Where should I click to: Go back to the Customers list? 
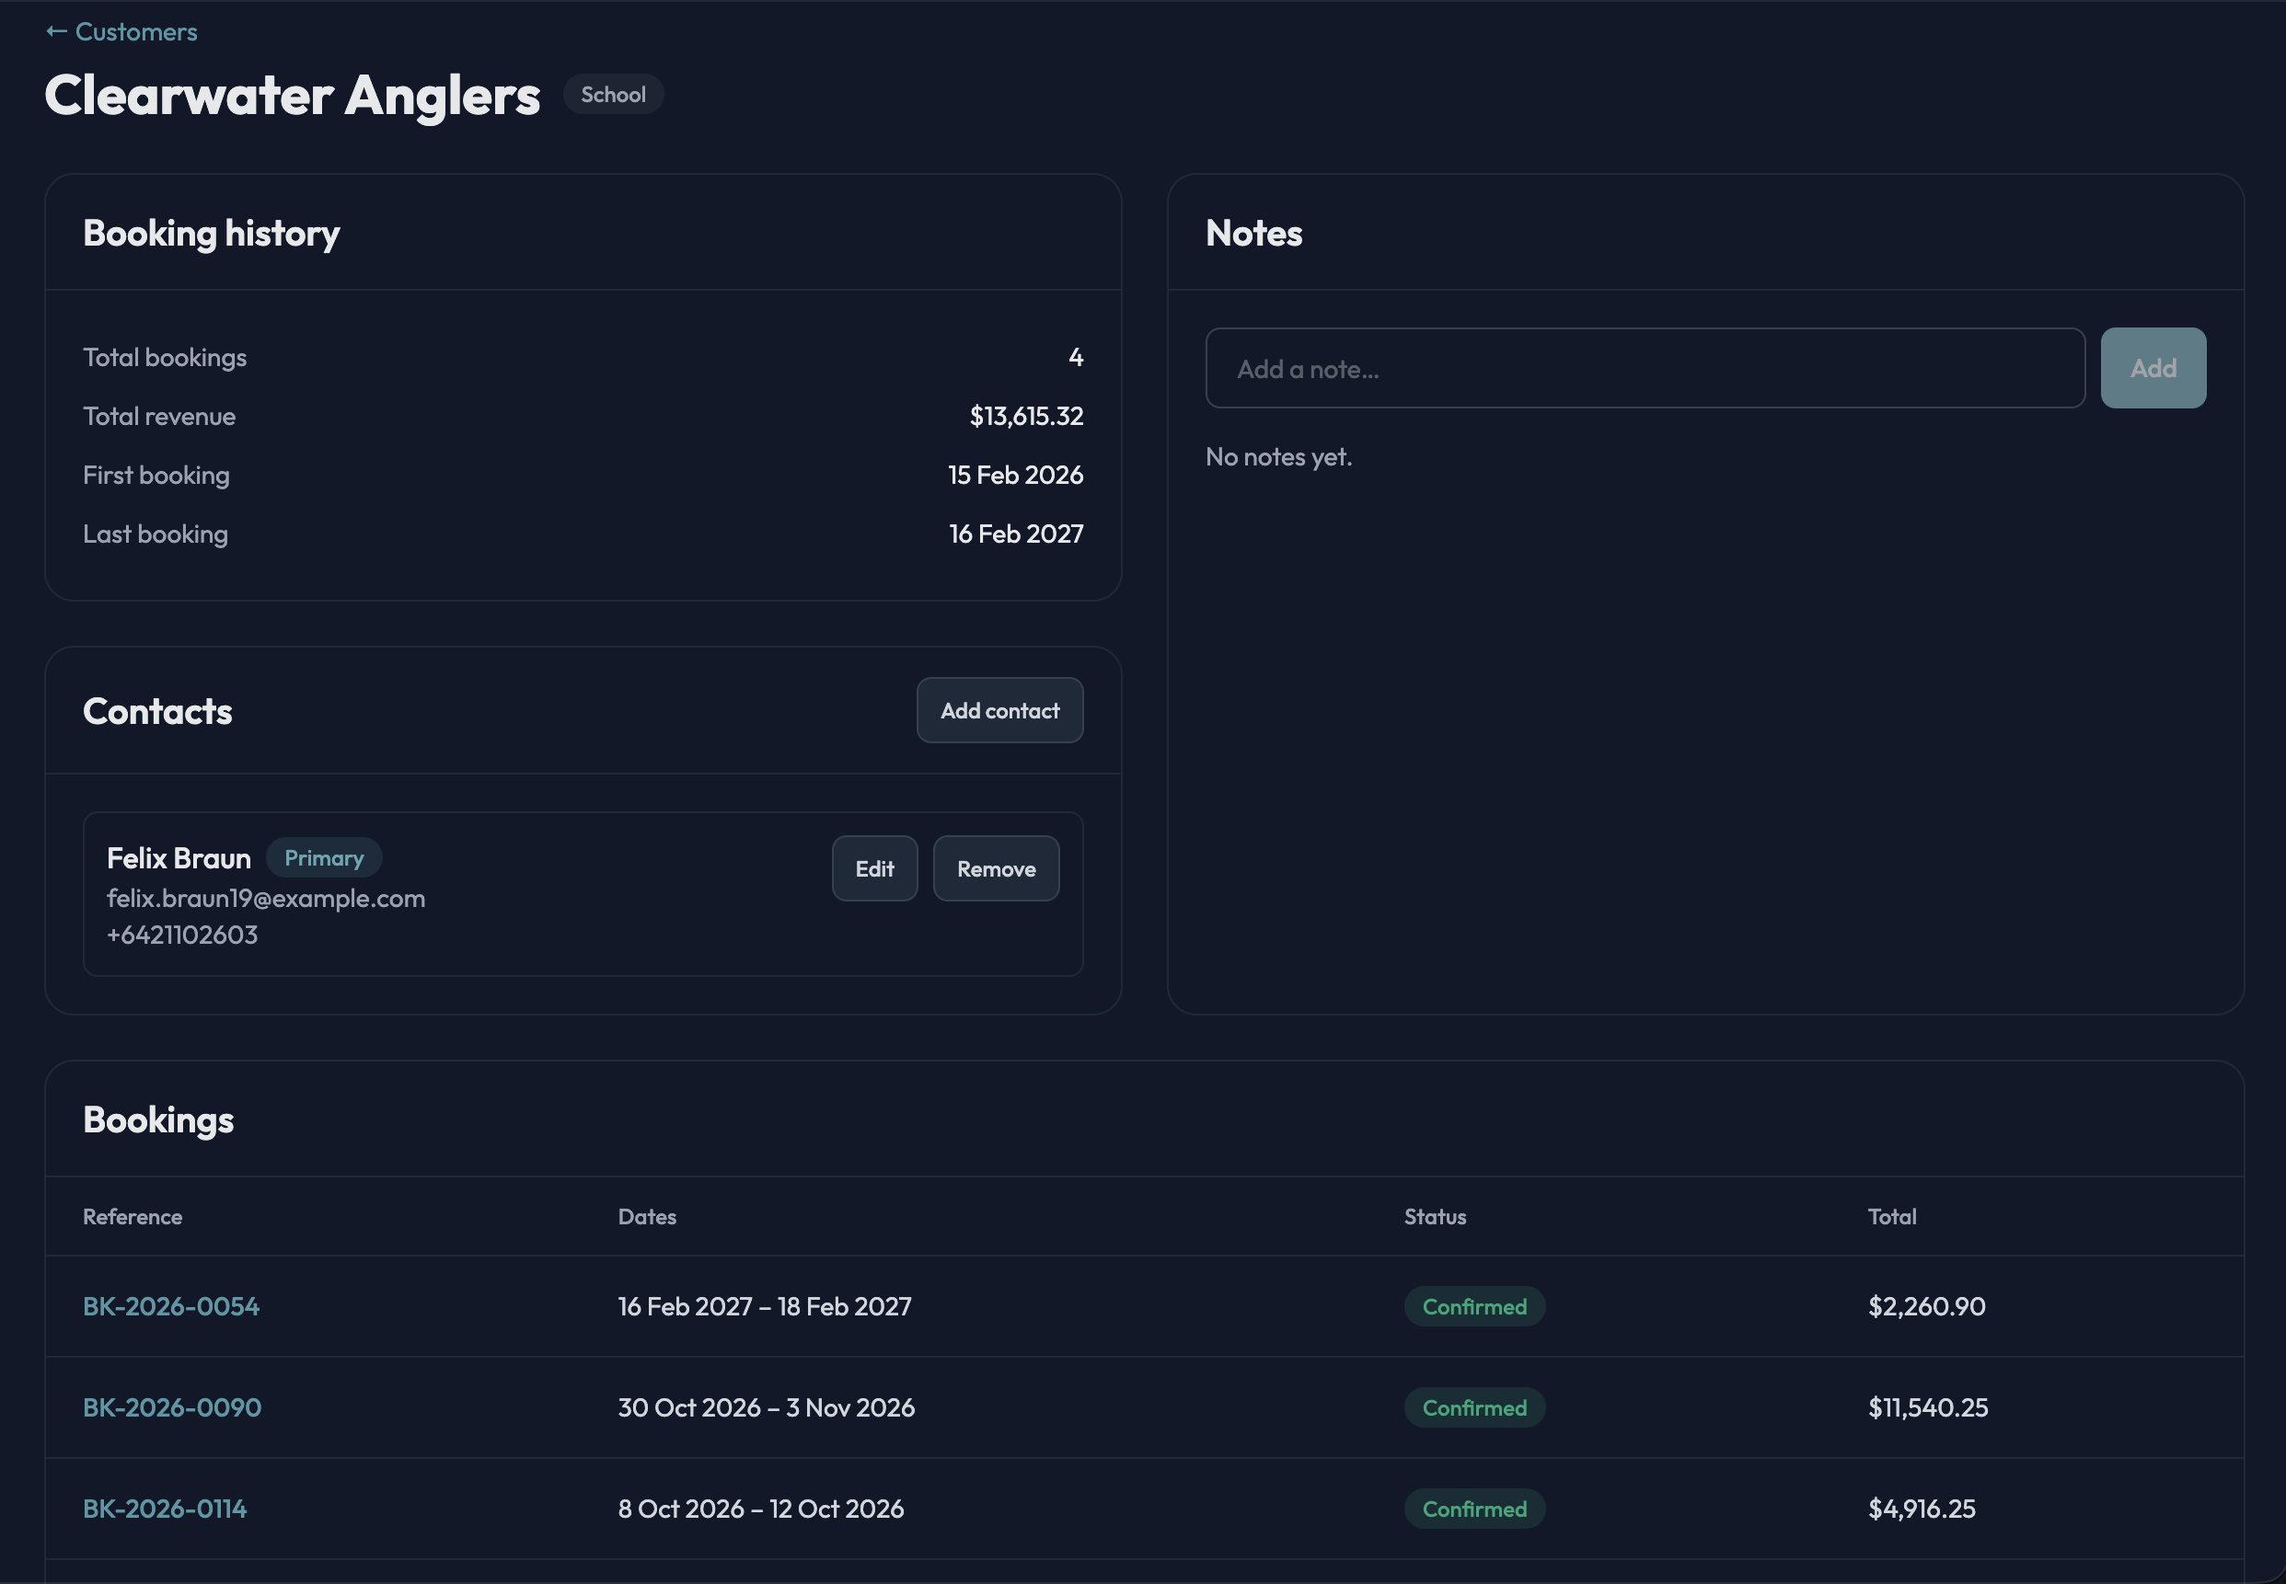(x=122, y=32)
